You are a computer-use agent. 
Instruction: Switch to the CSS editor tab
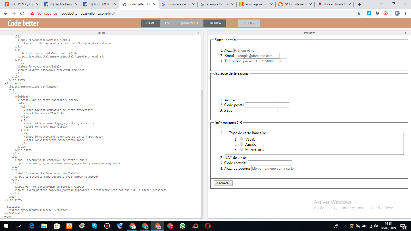click(168, 23)
